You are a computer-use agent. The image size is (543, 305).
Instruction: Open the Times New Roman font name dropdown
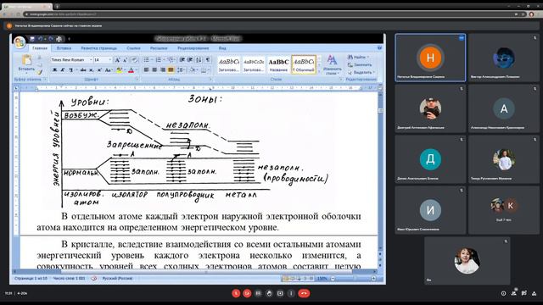tap(91, 60)
